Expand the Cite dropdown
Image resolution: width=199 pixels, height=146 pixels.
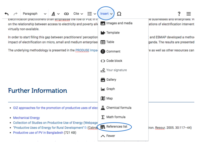78,14
